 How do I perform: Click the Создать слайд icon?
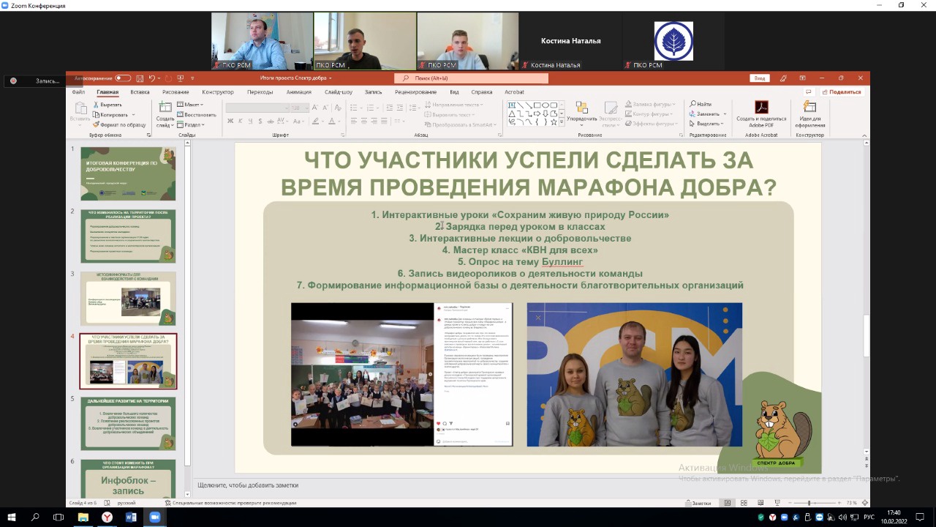pyautogui.click(x=165, y=108)
